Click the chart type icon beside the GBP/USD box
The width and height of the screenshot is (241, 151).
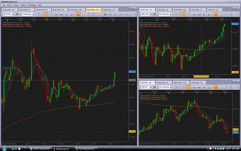(x=155, y=14)
